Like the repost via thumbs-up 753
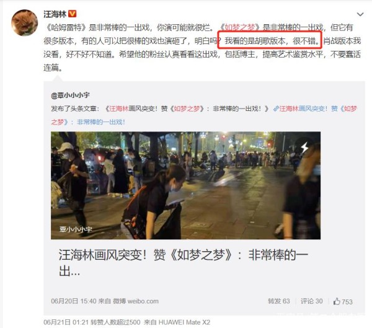Viewport: 372px width, 328px height. pyautogui.click(x=343, y=301)
